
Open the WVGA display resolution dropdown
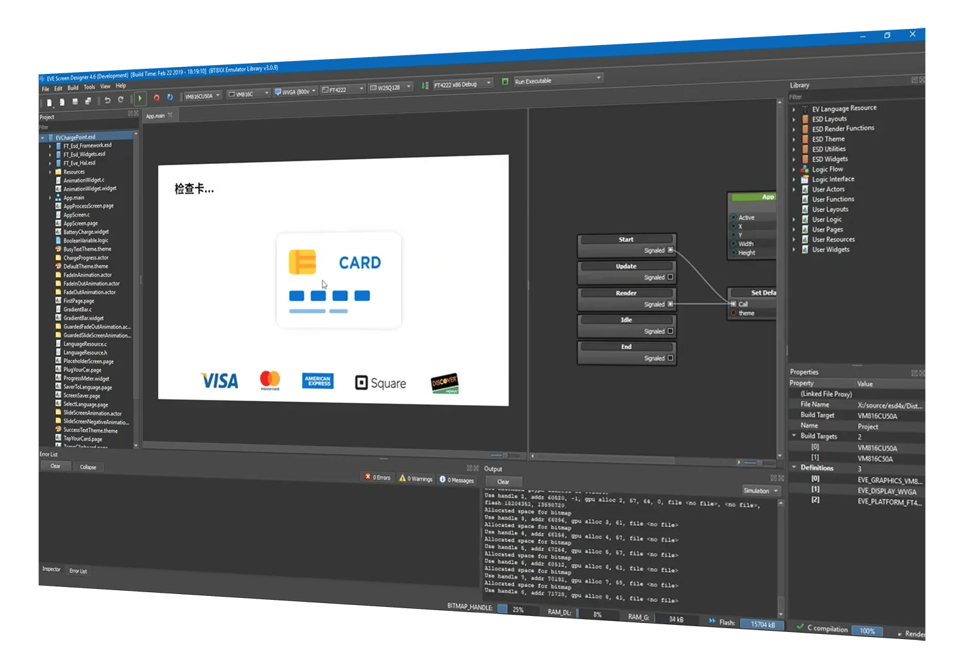(296, 92)
